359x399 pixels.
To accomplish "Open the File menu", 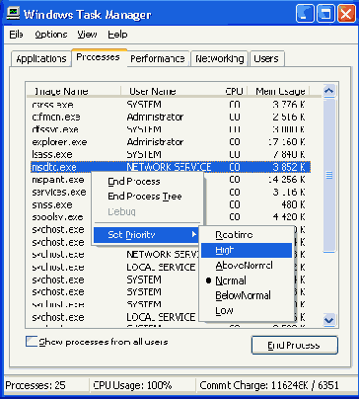I will (16, 35).
